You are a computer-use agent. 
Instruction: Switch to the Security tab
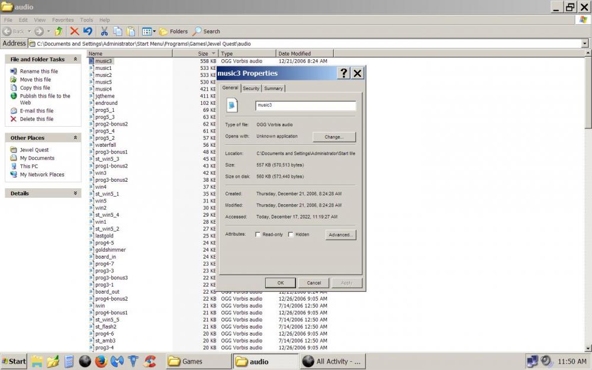coord(251,88)
